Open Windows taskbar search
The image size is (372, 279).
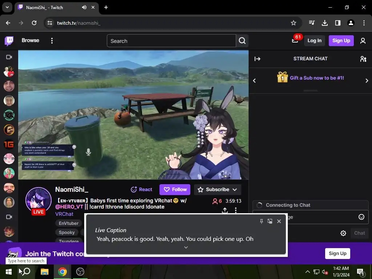(x=26, y=272)
